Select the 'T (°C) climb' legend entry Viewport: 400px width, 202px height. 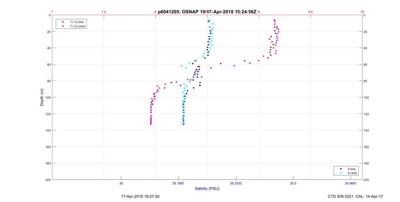[77, 26]
